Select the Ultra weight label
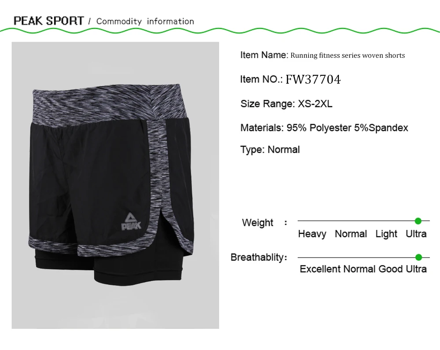440x350 pixels. tap(416, 234)
